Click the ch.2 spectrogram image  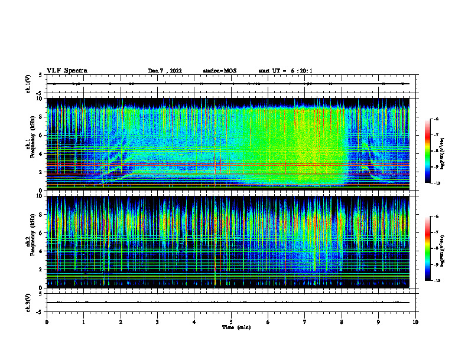228,242
